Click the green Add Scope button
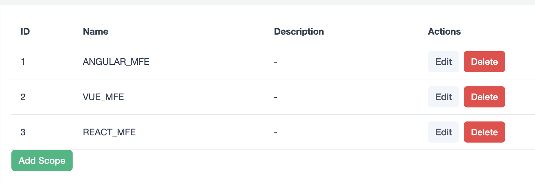 42,161
